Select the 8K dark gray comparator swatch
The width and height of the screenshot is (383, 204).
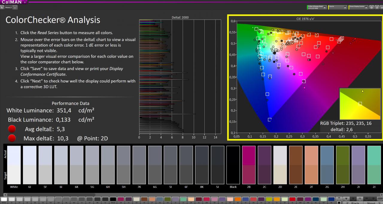tap(202, 165)
